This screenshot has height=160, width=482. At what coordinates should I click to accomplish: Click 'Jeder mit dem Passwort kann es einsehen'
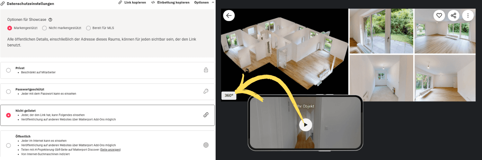[x=49, y=94]
